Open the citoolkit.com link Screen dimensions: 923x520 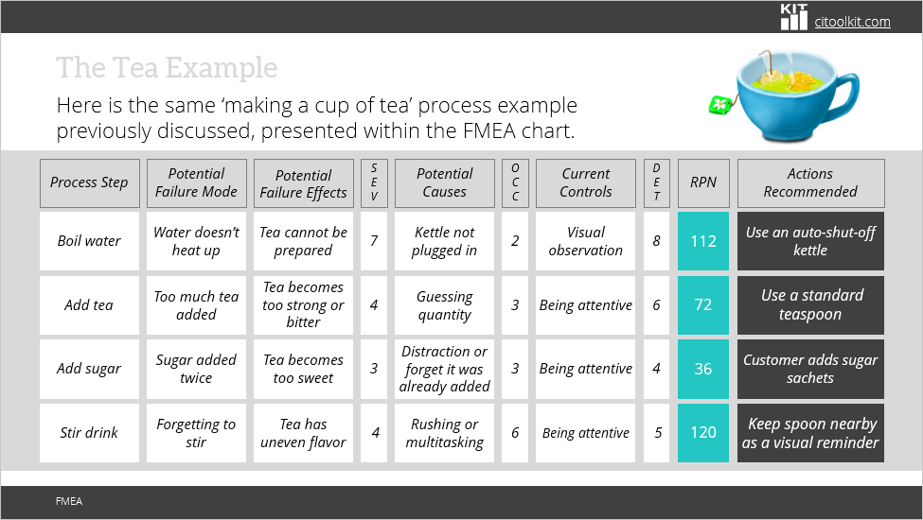(852, 21)
